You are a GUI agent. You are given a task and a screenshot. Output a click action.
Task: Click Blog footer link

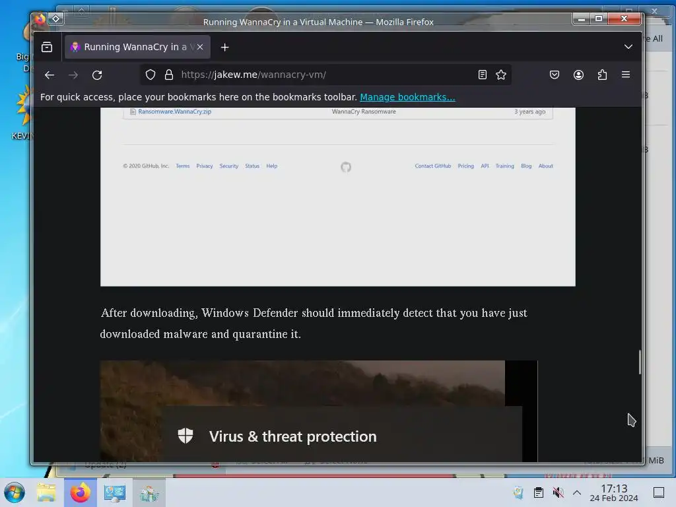pyautogui.click(x=526, y=166)
